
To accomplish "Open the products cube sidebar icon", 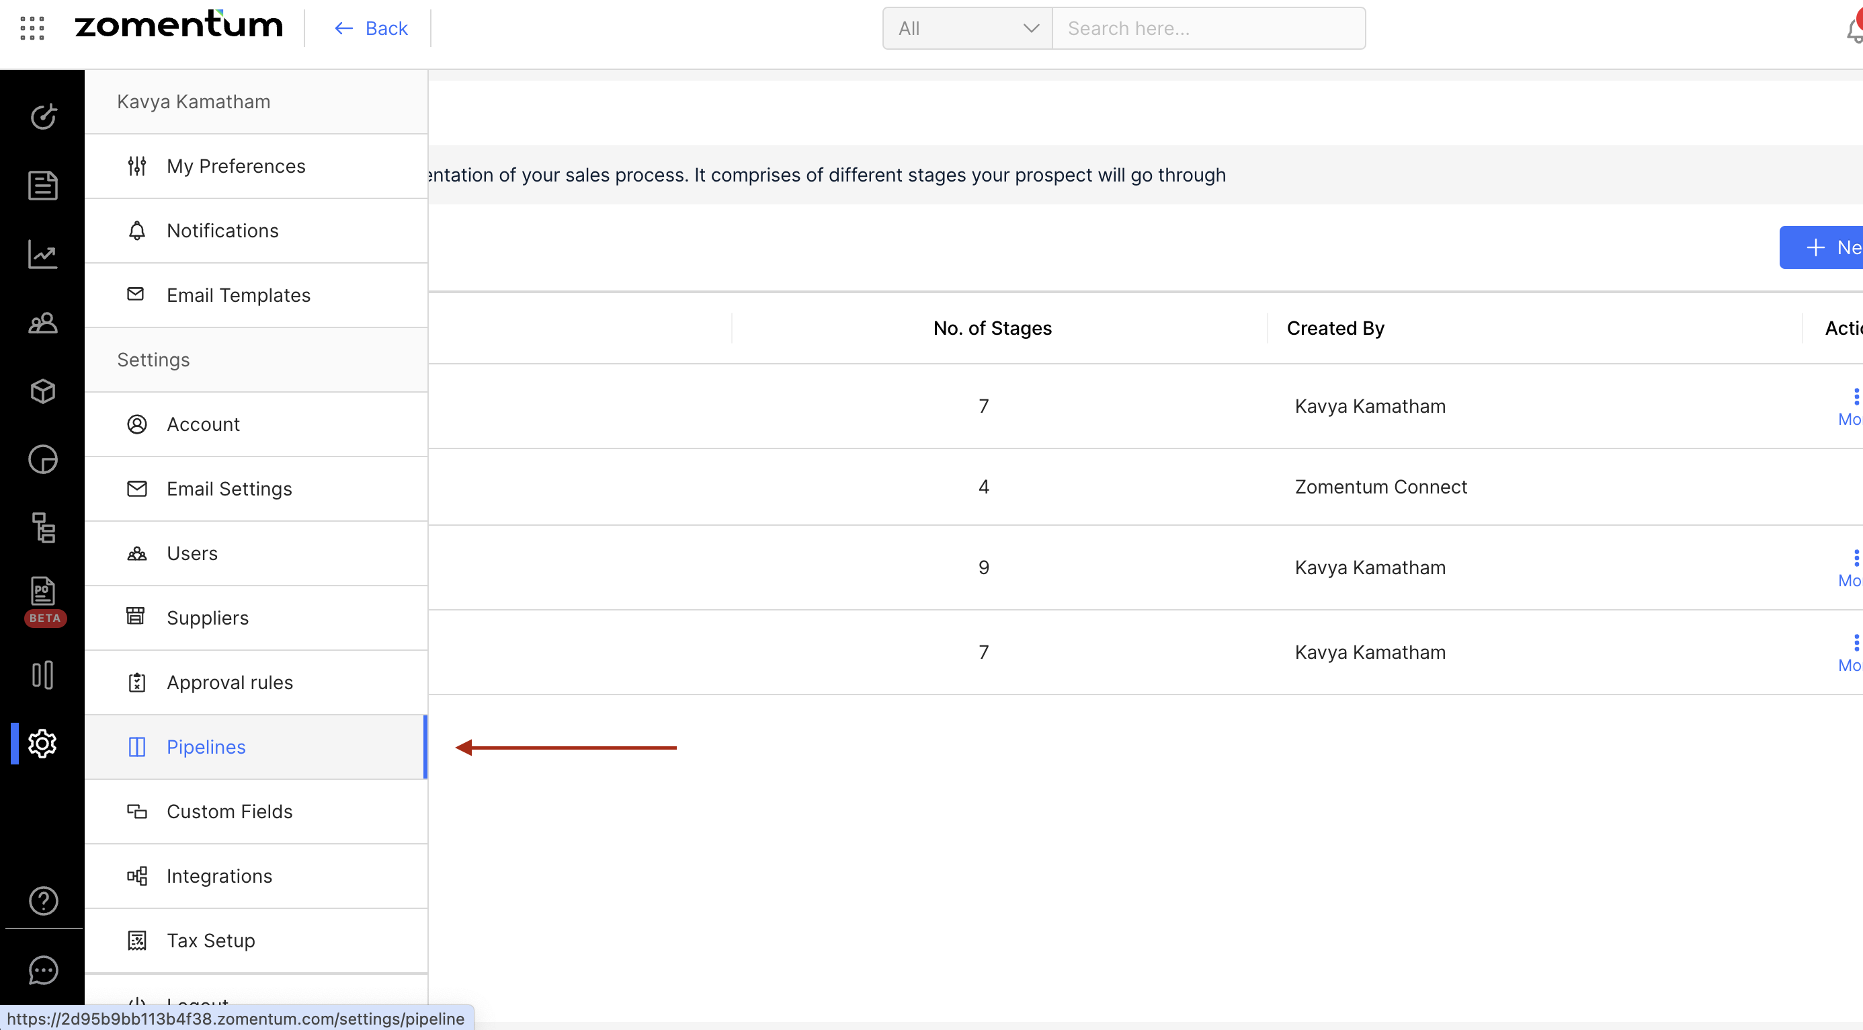I will coord(42,391).
